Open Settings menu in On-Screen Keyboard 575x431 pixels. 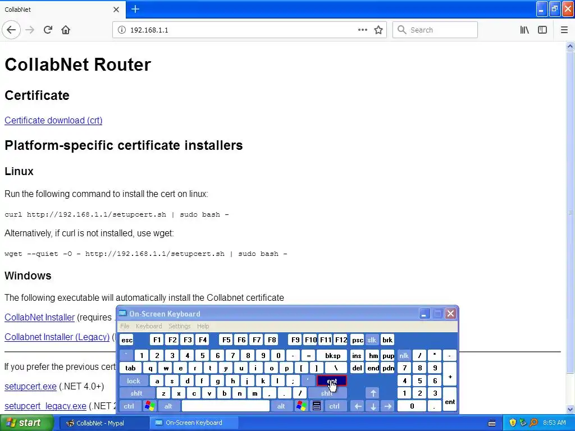click(x=179, y=326)
